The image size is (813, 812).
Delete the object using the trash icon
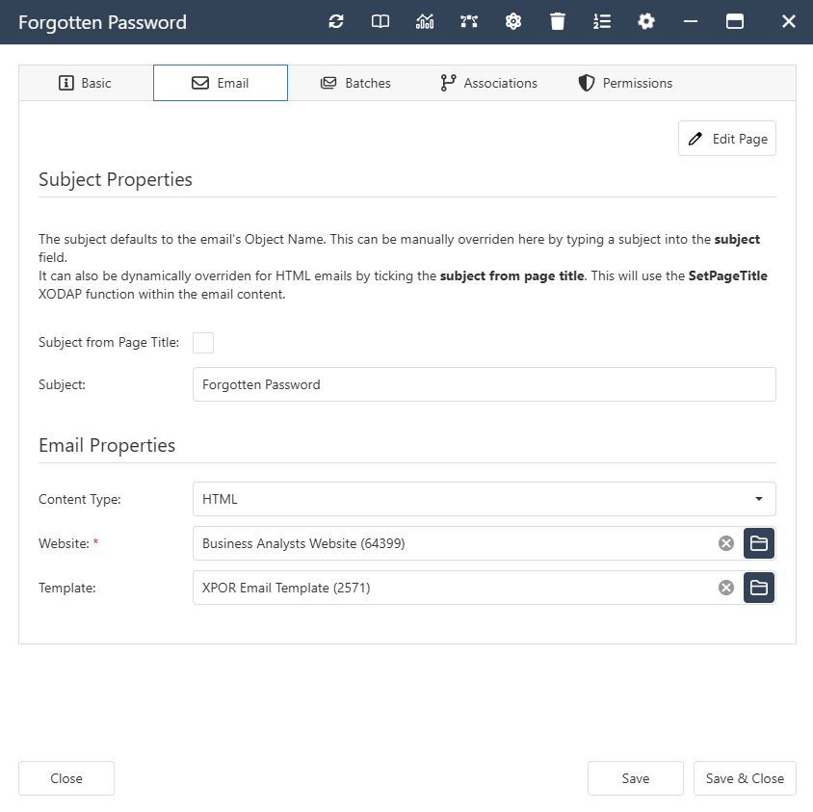tap(557, 21)
